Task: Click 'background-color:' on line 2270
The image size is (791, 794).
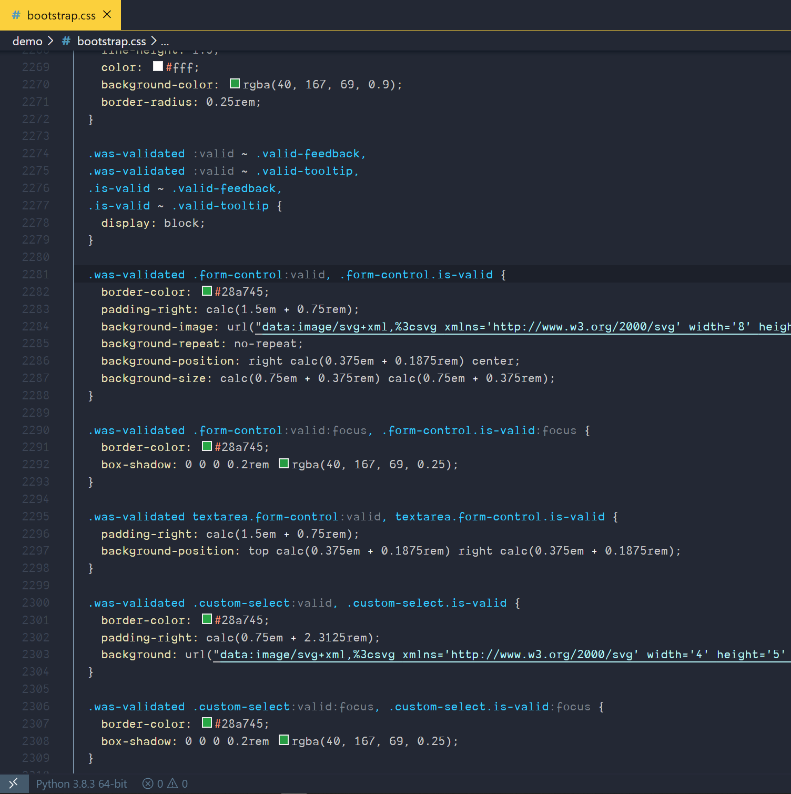Action: tap(160, 85)
